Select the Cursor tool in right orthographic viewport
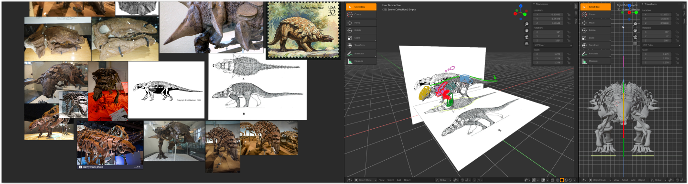This screenshot has height=184, width=688. (x=595, y=15)
